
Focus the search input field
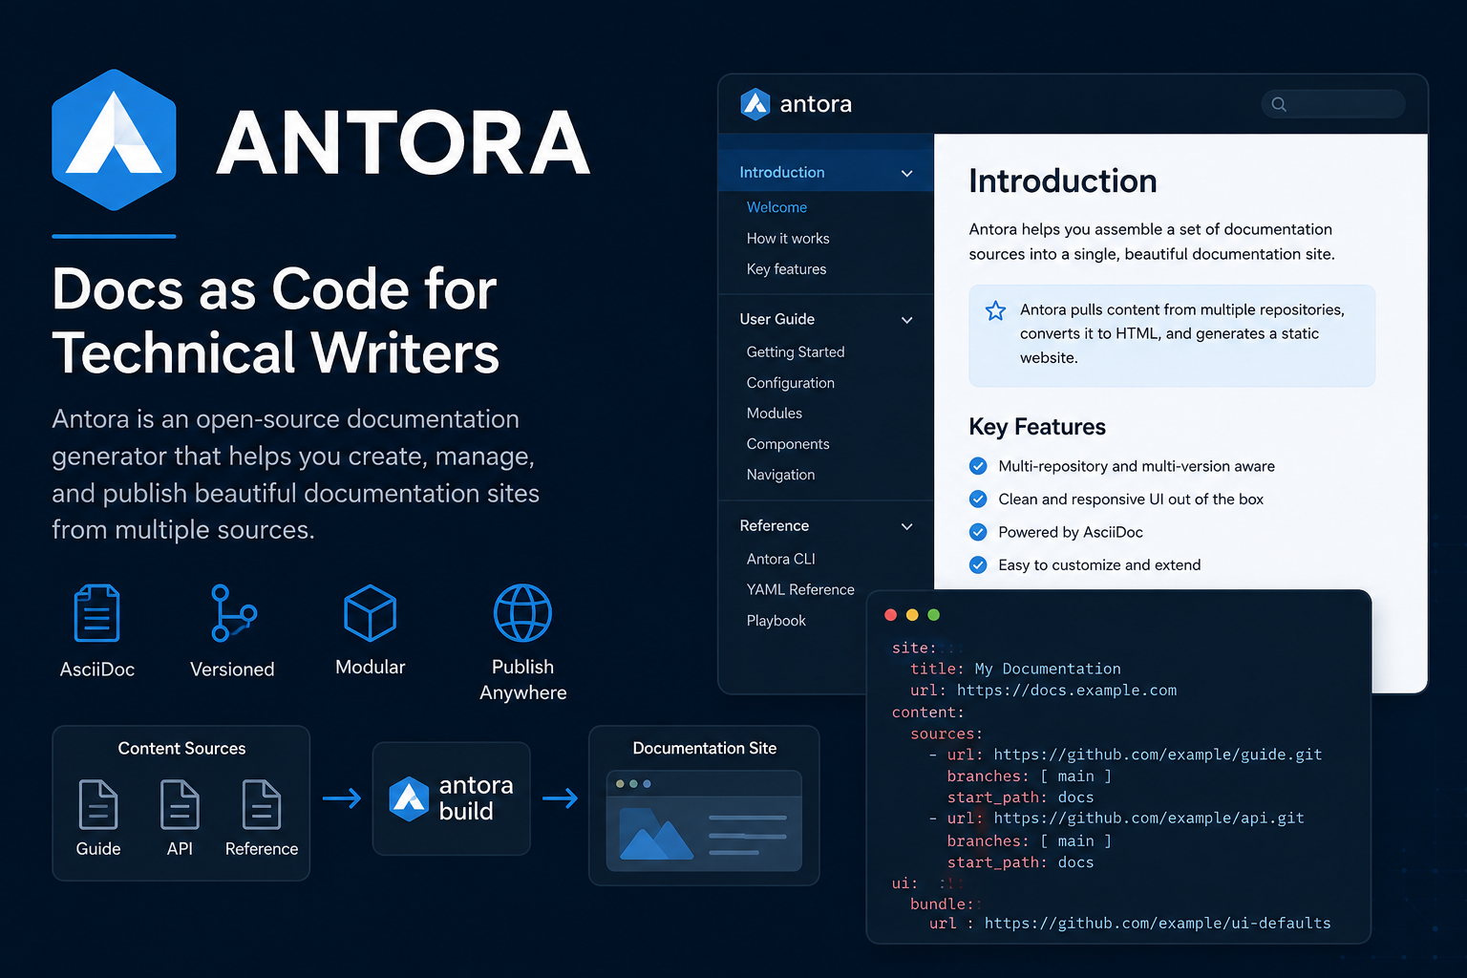tap(1333, 104)
